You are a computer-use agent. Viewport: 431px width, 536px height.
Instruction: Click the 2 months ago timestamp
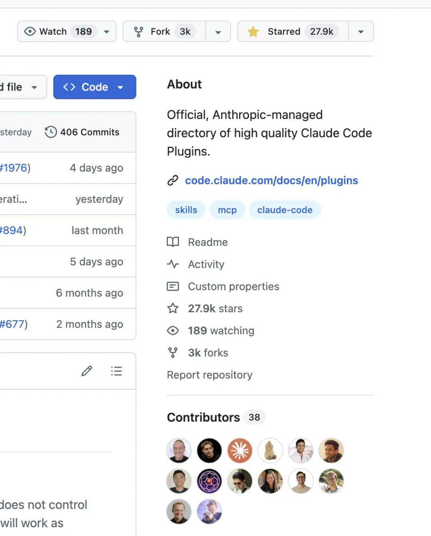89,324
